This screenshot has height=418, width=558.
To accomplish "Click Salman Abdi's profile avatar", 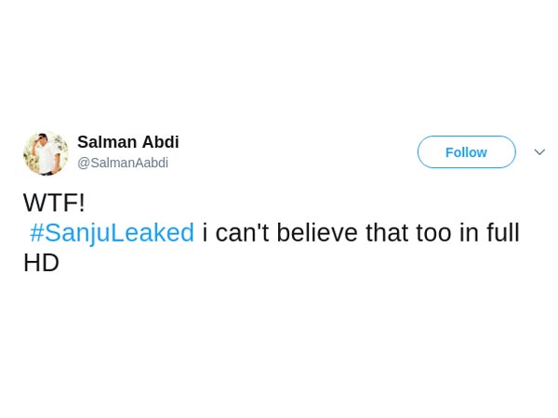I will pyautogui.click(x=46, y=152).
